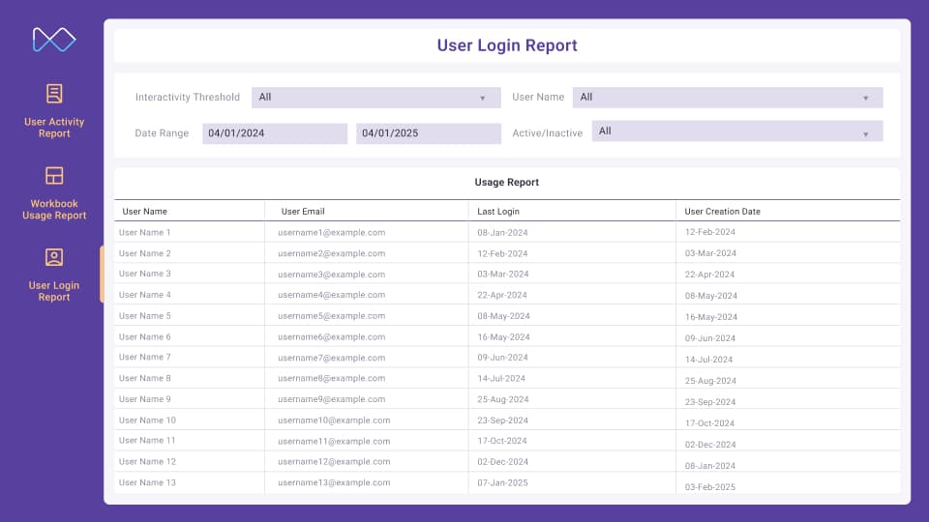Click email username5@example.com

[x=331, y=316]
